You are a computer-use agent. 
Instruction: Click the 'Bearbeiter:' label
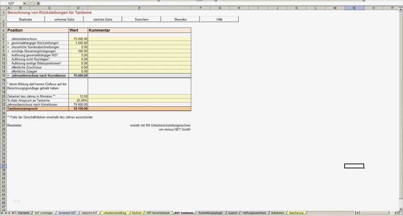[x=14, y=125]
